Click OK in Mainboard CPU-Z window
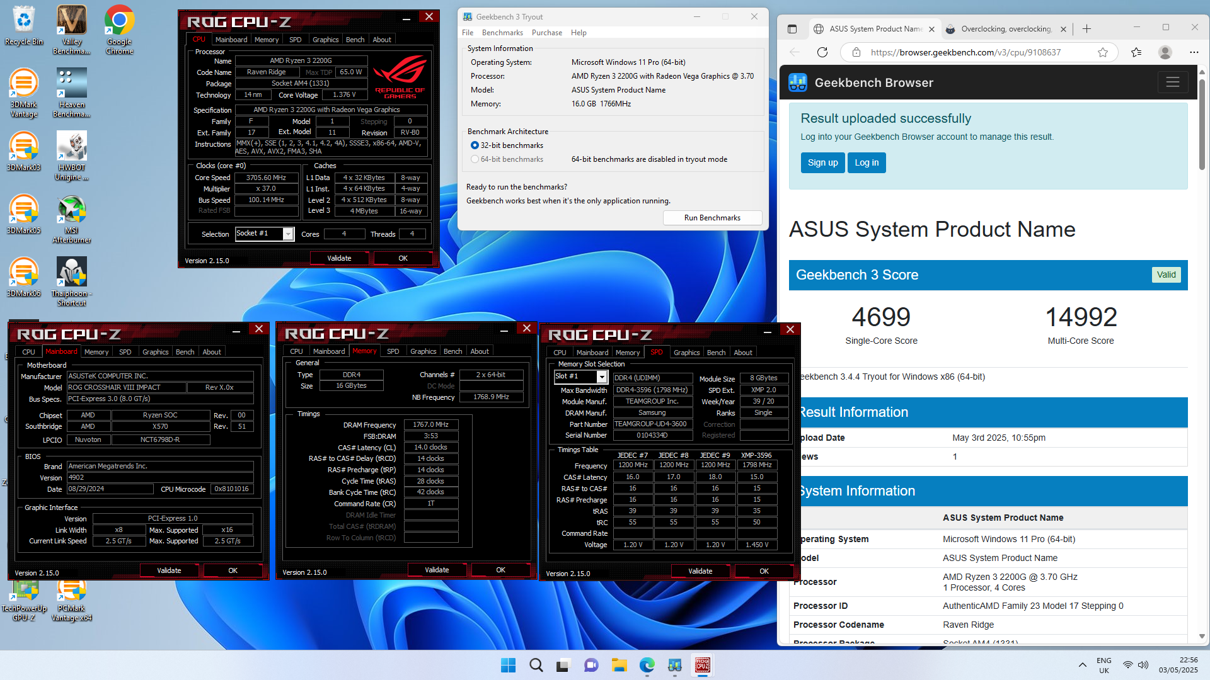Screen dimensions: 1210x680 pyautogui.click(x=233, y=570)
